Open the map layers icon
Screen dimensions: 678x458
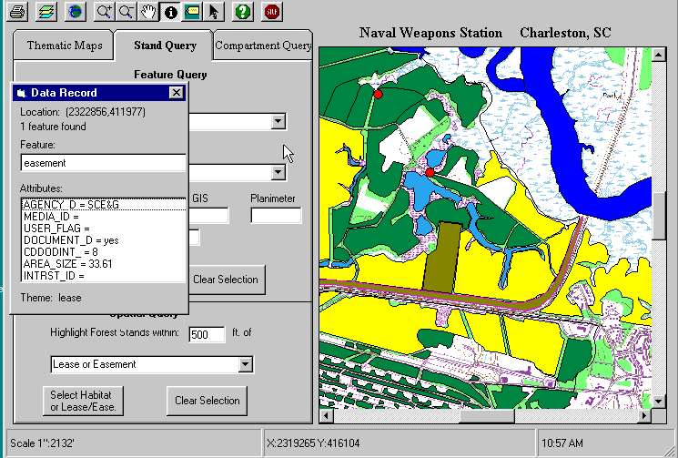point(46,12)
